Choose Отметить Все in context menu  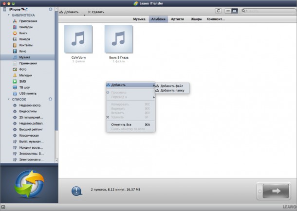(130, 124)
